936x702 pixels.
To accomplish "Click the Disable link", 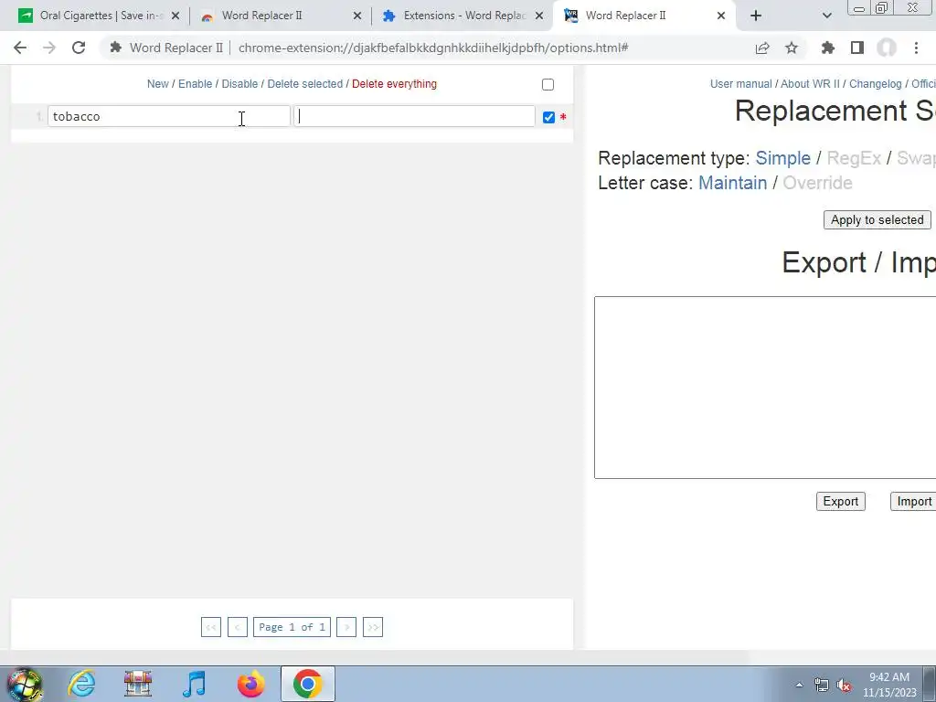I will (x=239, y=84).
